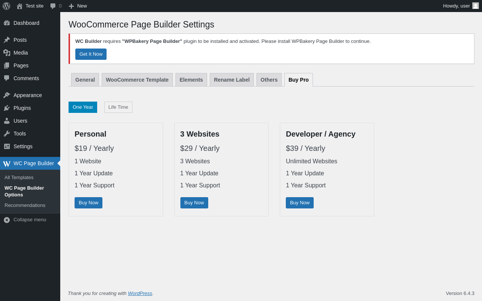
Task: Click the Version 6.4.3 footer text
Action: pos(460,293)
